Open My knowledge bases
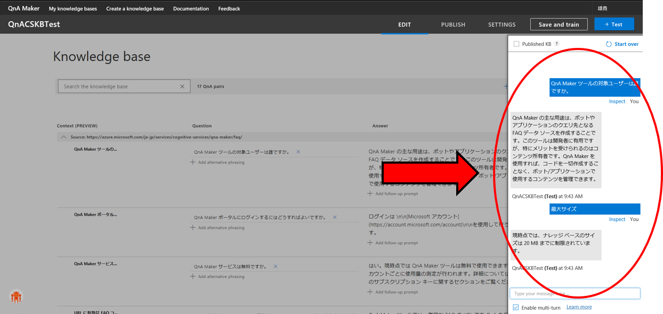The image size is (663, 314). [73, 9]
